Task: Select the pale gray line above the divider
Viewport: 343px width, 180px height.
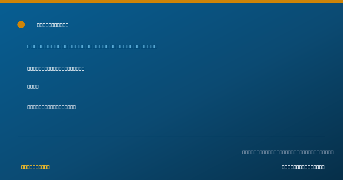Action: tap(51, 107)
